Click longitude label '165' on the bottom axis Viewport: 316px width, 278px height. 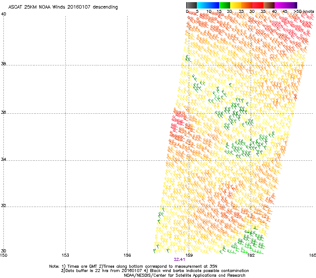point(313,255)
